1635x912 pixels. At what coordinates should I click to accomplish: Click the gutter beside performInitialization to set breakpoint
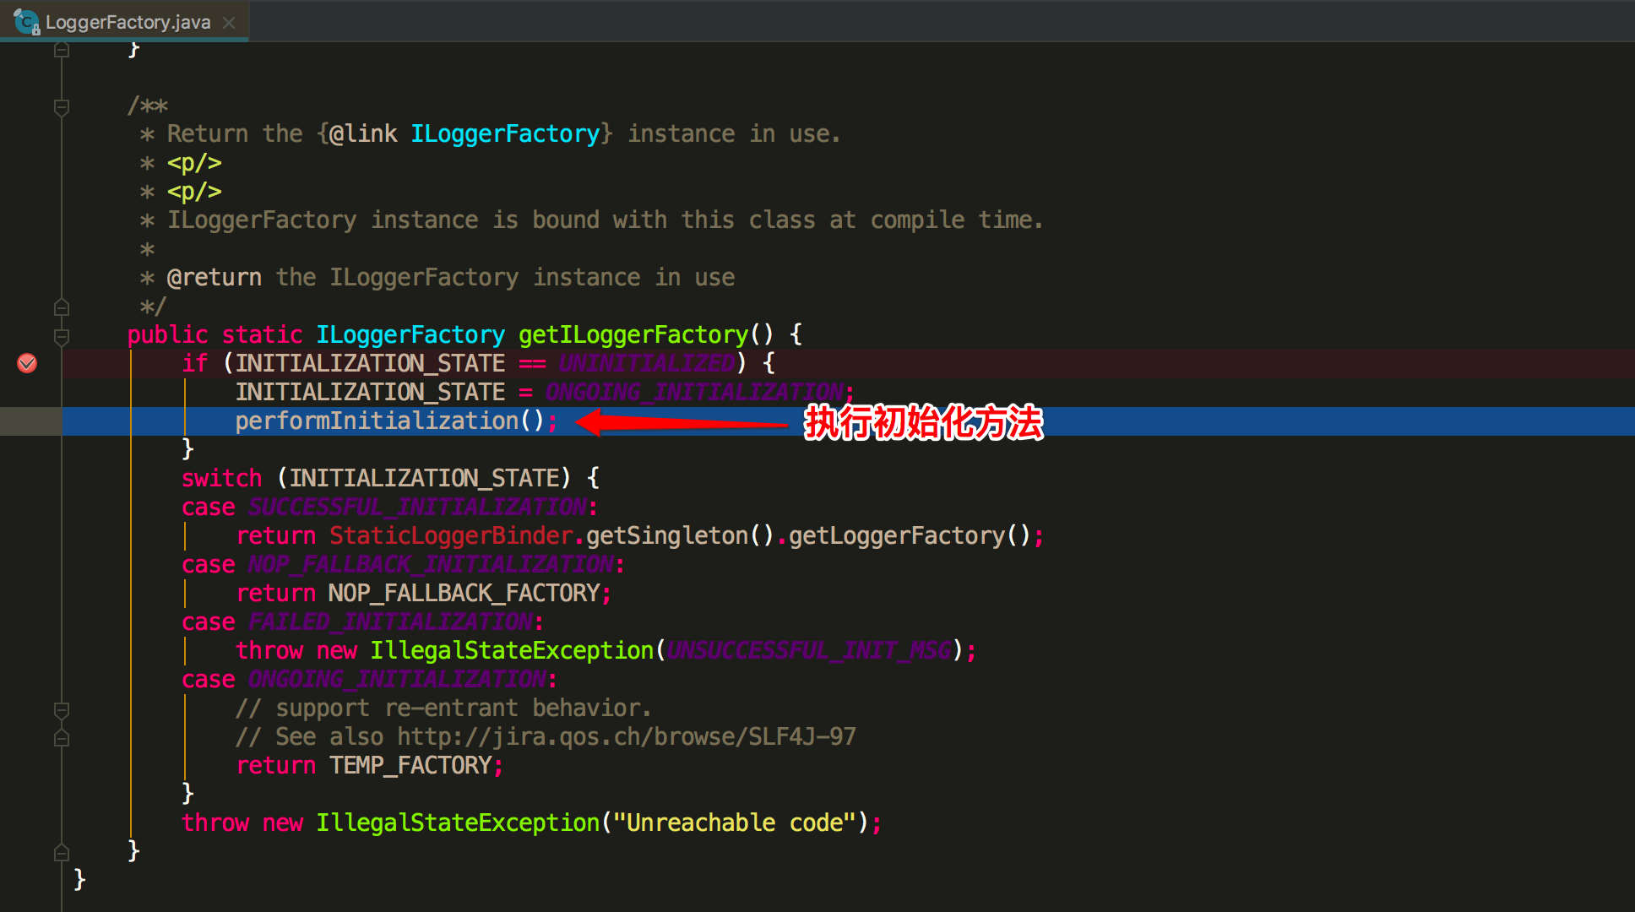click(26, 421)
